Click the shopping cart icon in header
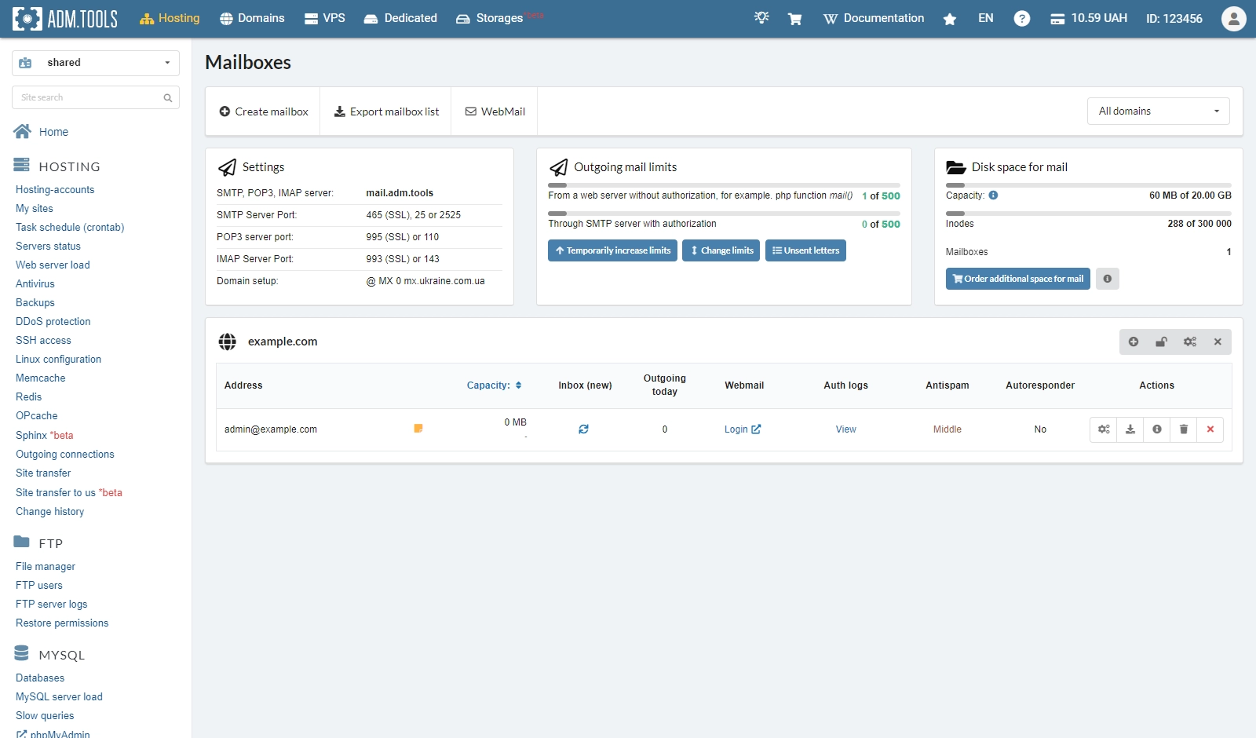1256x738 pixels. 794,19
